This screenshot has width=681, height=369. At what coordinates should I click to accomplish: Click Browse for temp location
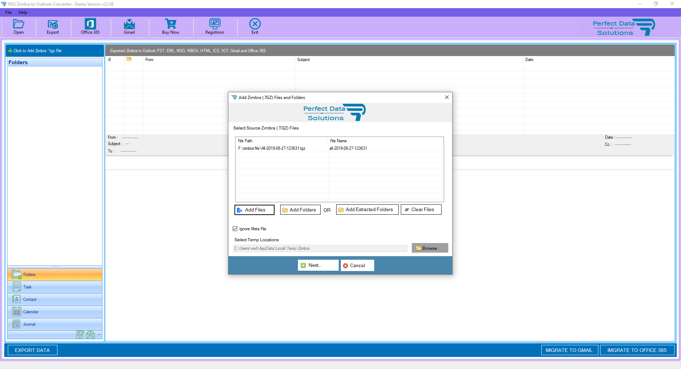click(430, 248)
